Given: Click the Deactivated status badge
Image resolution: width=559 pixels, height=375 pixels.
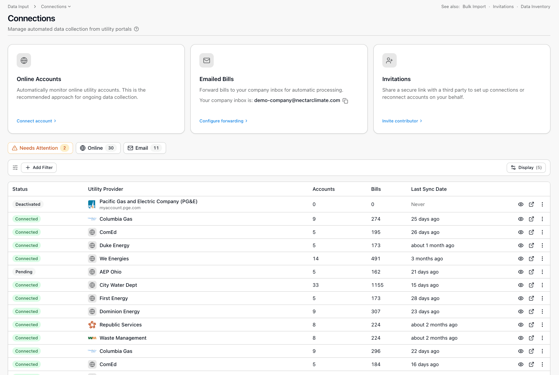Looking at the screenshot, I should pyautogui.click(x=28, y=204).
